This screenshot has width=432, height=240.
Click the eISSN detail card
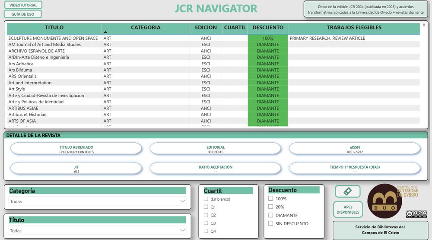(355, 149)
